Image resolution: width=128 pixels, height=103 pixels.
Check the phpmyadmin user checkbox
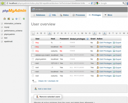click(x=33, y=59)
